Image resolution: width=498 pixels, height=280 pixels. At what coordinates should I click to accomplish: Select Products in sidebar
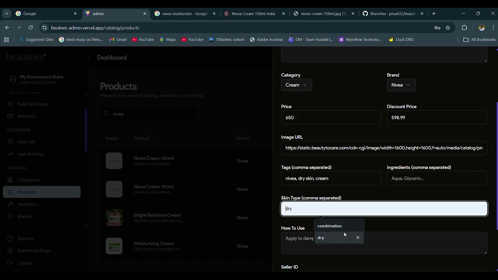tap(42, 192)
